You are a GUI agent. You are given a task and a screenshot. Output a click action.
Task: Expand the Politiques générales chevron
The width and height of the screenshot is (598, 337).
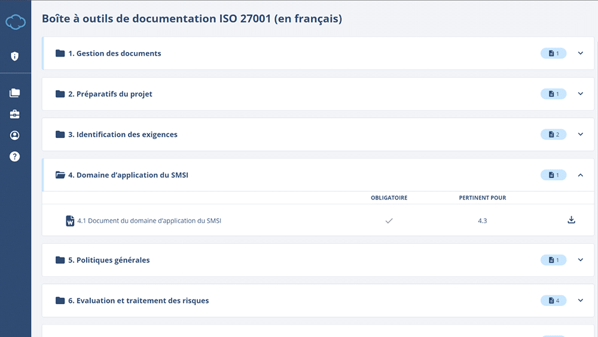click(580, 260)
